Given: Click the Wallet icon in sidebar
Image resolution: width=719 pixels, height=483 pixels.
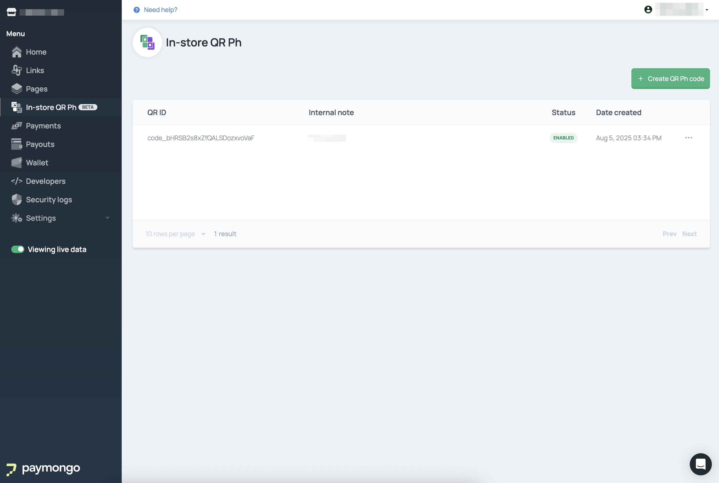Looking at the screenshot, I should (x=17, y=163).
